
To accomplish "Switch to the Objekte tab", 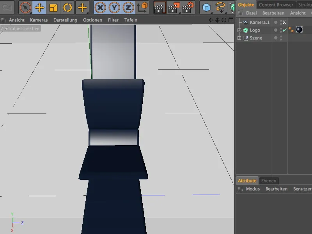I will (x=246, y=5).
